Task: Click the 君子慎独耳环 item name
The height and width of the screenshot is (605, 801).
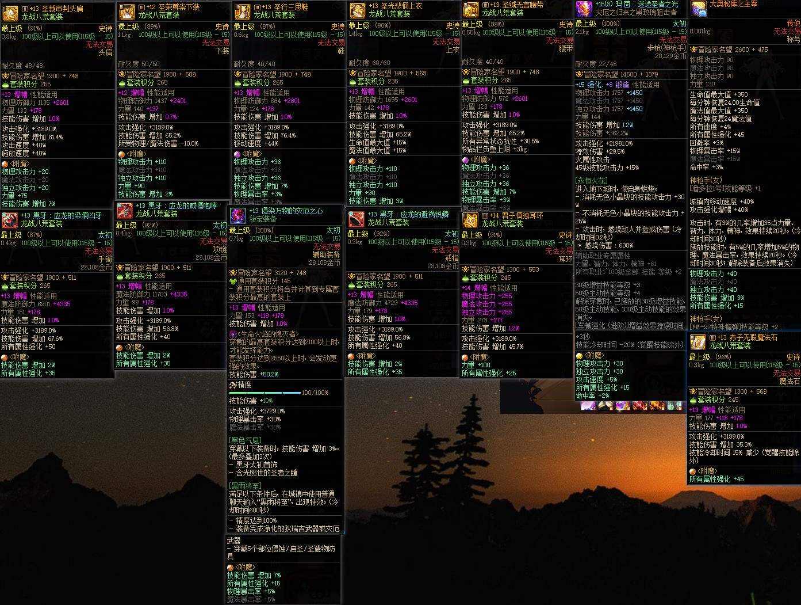Action: pyautogui.click(x=522, y=216)
